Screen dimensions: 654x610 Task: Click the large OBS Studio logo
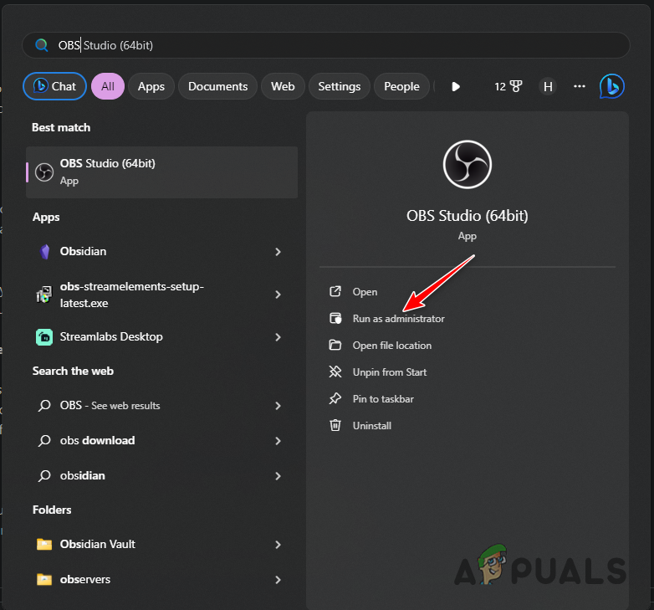click(x=468, y=164)
